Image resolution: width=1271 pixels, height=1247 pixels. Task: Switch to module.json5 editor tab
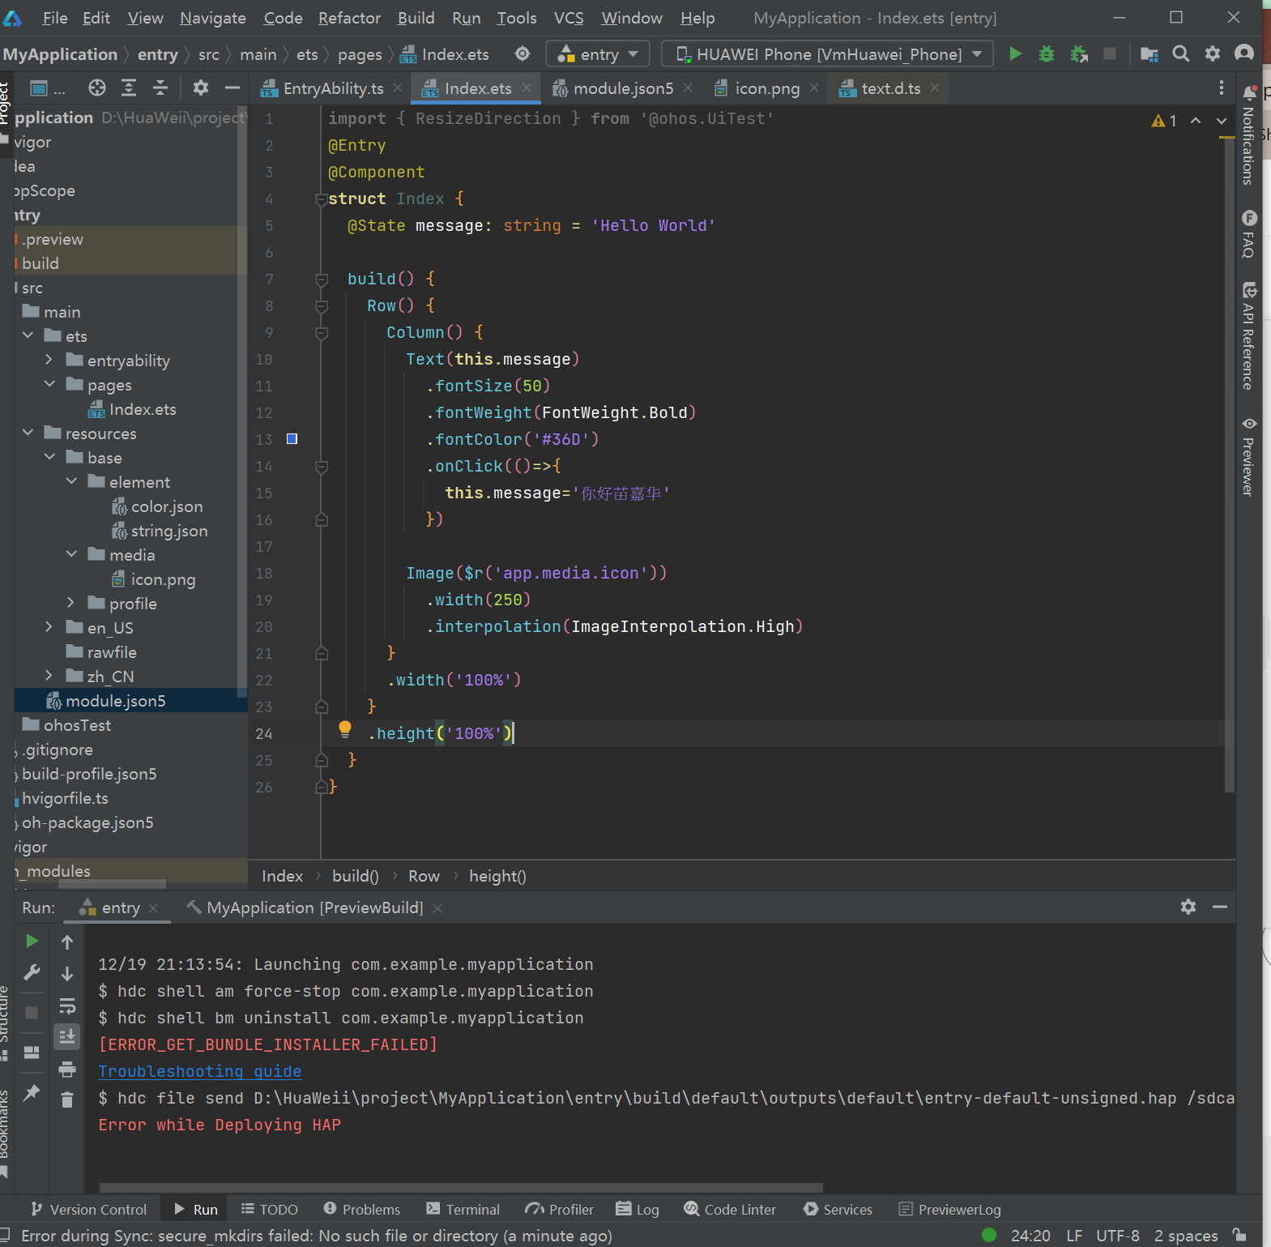(624, 88)
